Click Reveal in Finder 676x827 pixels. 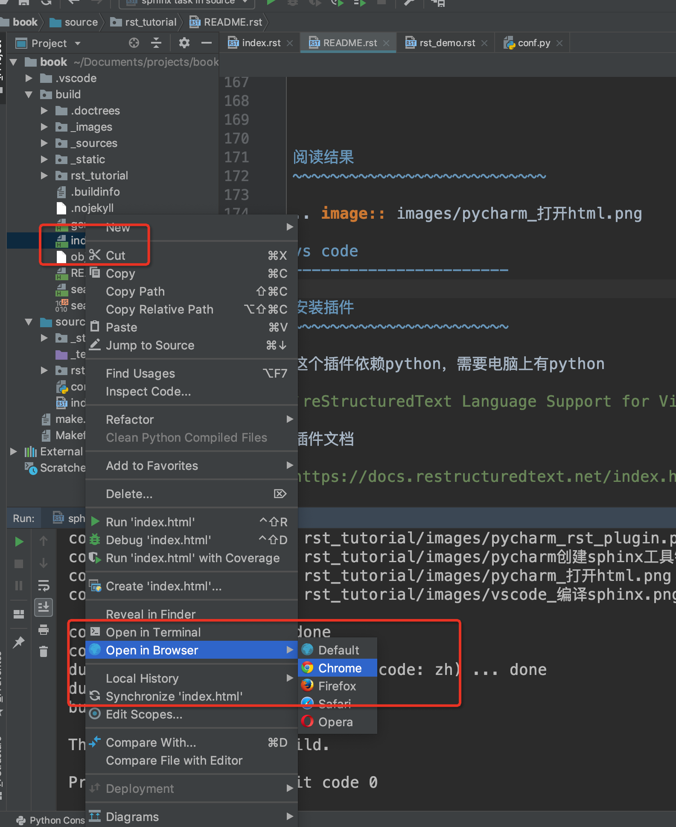[x=191, y=614]
